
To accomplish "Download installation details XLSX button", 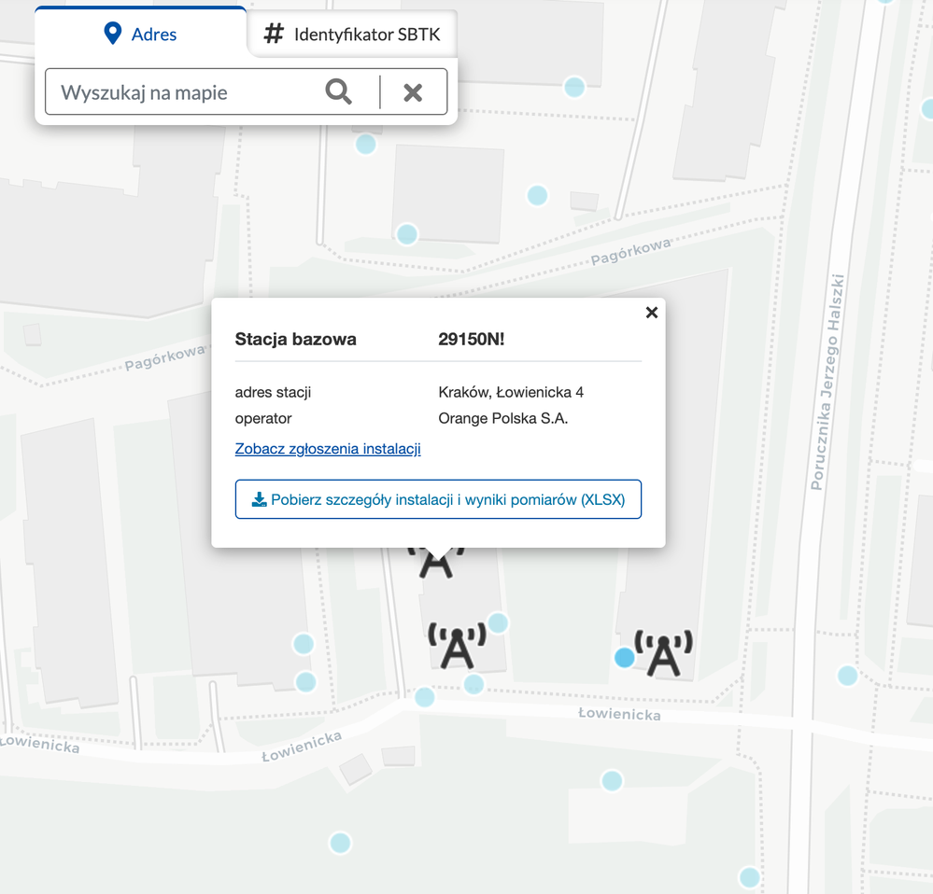I will (x=438, y=499).
